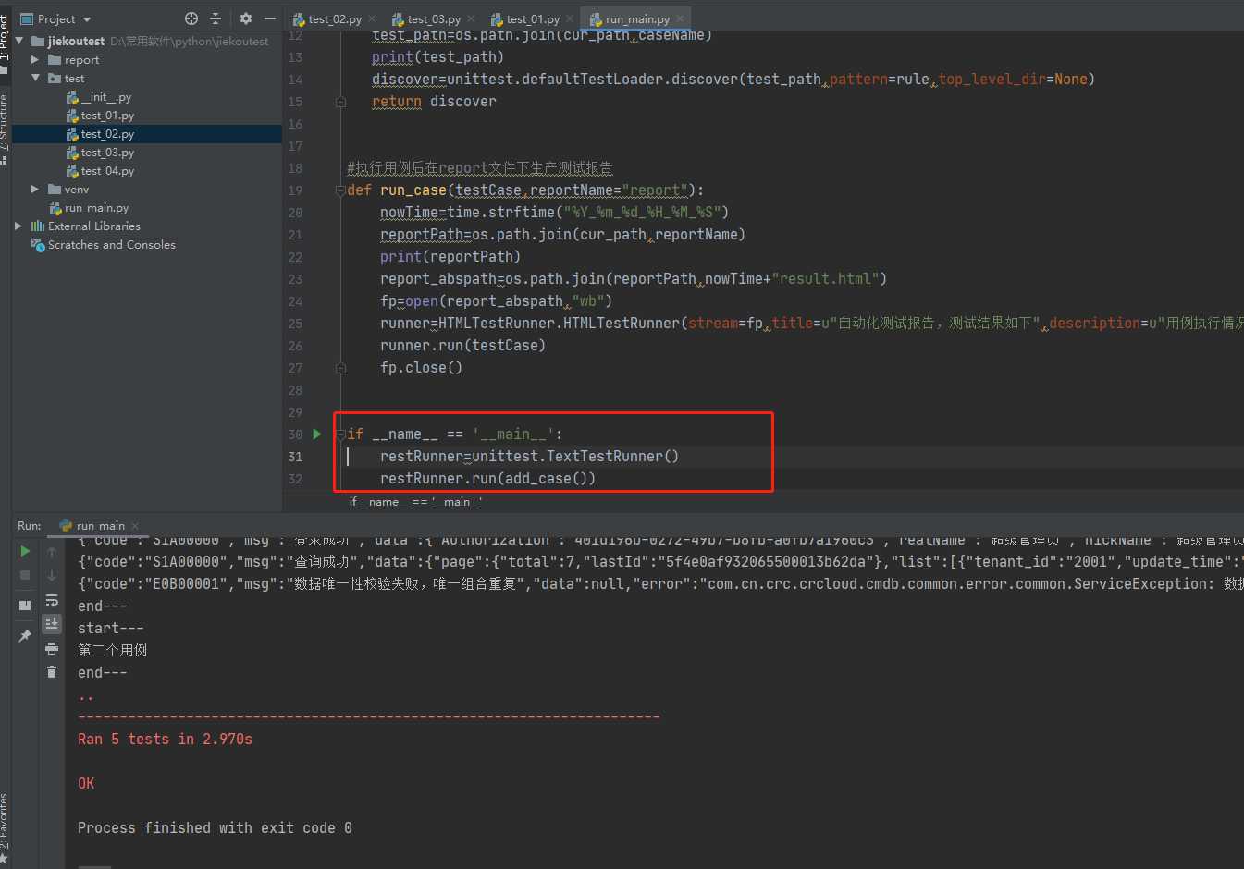Close the test_03.py editor tab

[471, 18]
